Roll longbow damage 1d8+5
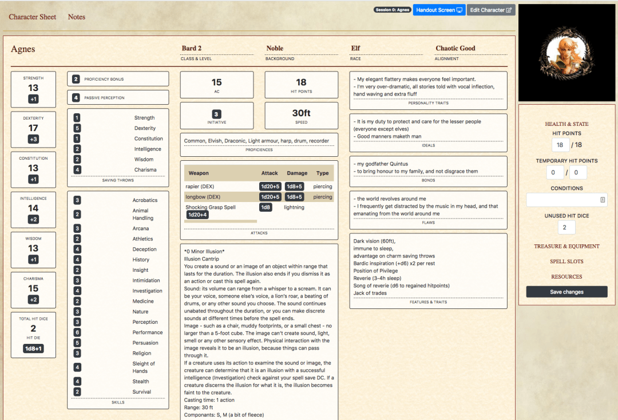Image resolution: width=618 pixels, height=420 pixels. (295, 197)
